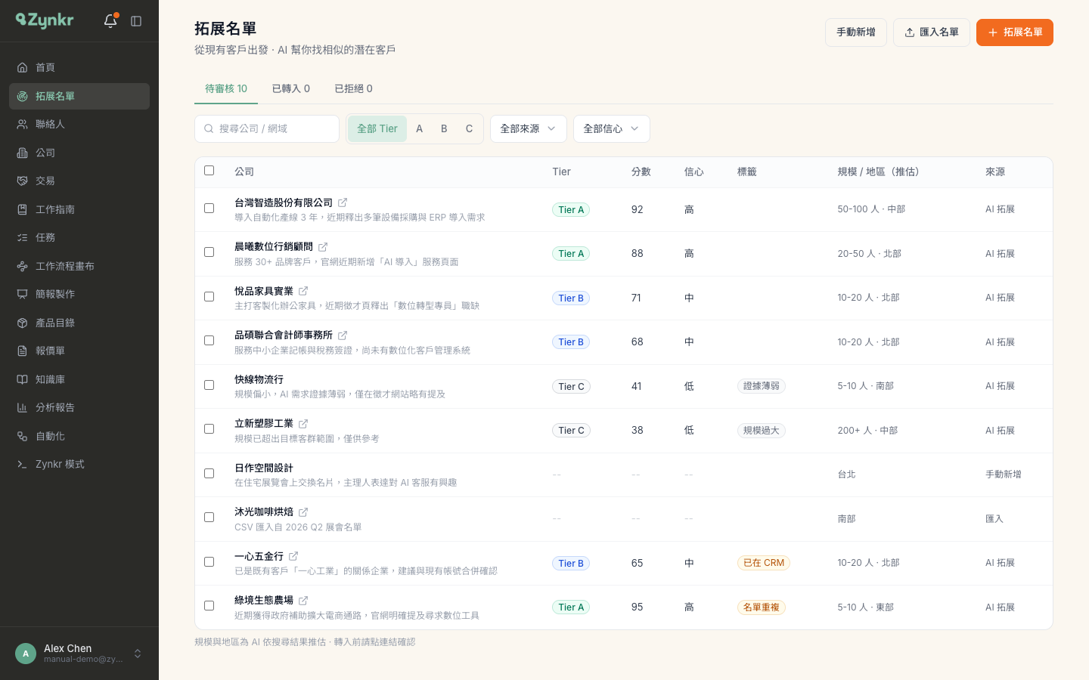Click the Alex Chen avatar
Image resolution: width=1089 pixels, height=680 pixels.
tap(26, 654)
